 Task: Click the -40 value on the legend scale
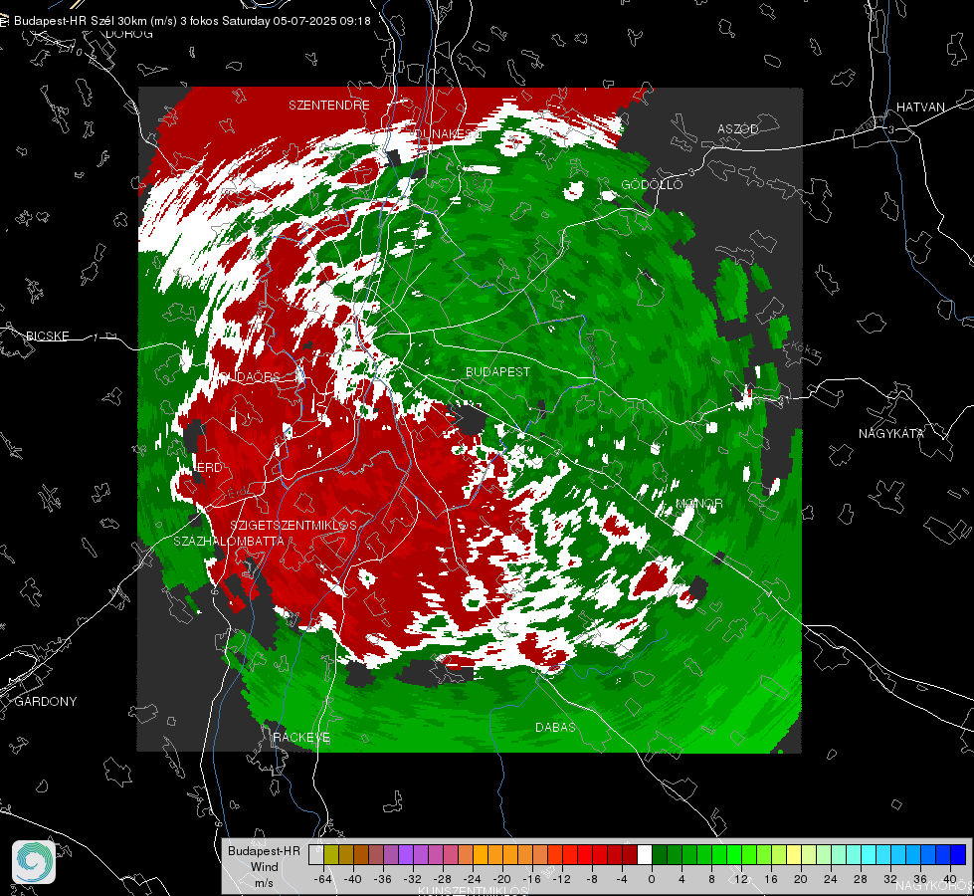(353, 879)
